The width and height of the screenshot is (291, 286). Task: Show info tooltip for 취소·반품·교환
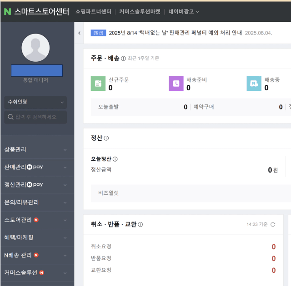[x=140, y=225]
